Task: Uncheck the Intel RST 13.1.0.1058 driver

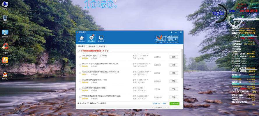Action: tap(80, 57)
